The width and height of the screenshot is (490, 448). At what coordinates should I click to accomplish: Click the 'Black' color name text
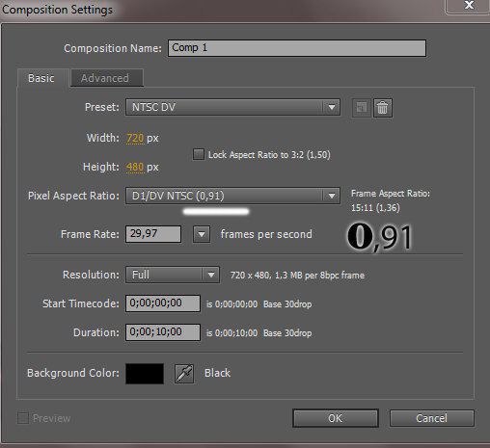click(x=218, y=373)
